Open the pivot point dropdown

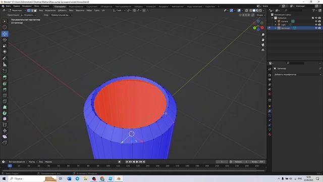(129, 10)
